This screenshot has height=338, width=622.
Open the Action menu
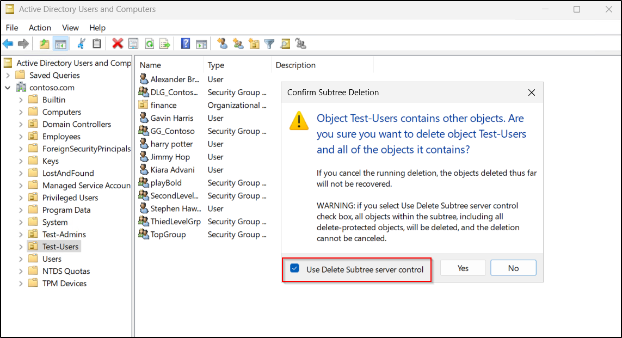point(40,27)
